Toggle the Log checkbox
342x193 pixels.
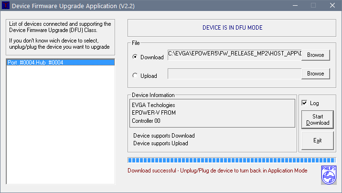(x=304, y=103)
